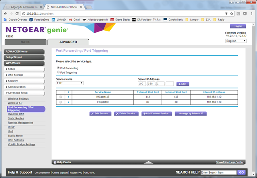Open the English language dropdown
Viewport: 257px width, 178px height.
(236, 41)
